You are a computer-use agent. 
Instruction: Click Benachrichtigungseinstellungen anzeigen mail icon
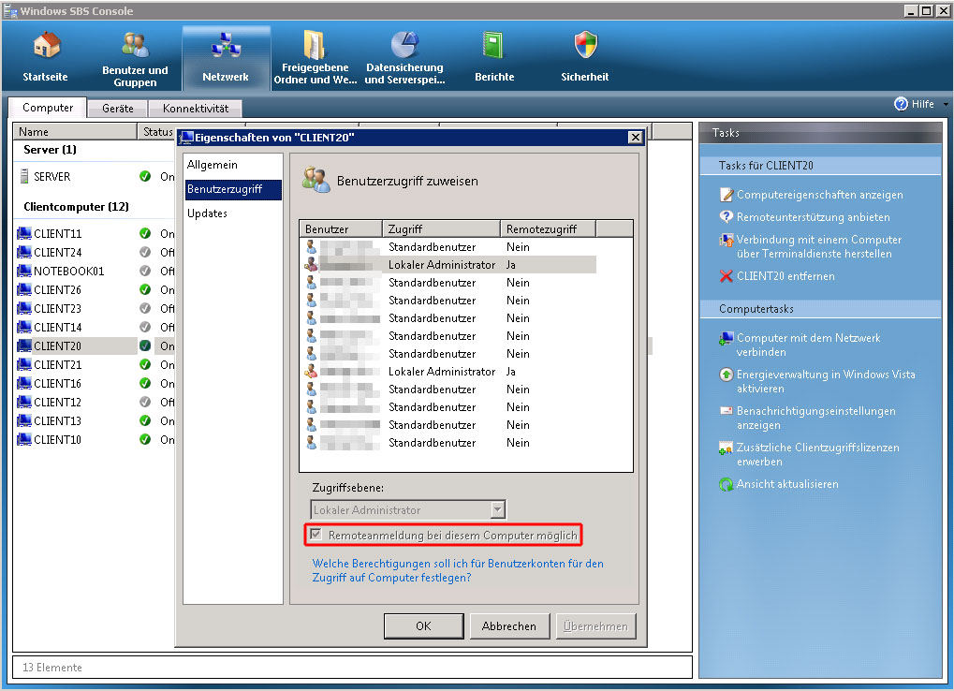[726, 411]
